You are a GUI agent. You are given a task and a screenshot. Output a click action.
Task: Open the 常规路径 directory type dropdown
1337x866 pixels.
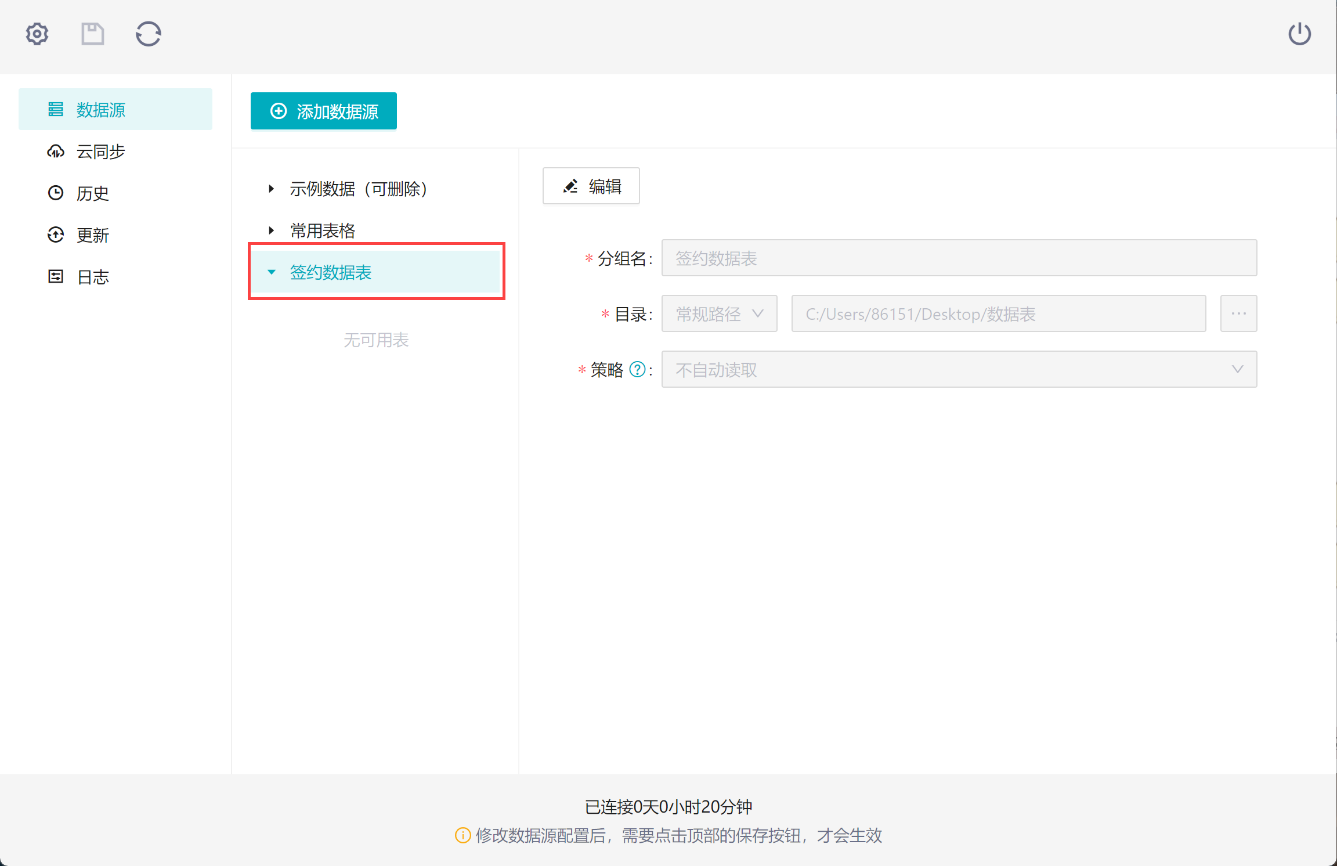(719, 314)
